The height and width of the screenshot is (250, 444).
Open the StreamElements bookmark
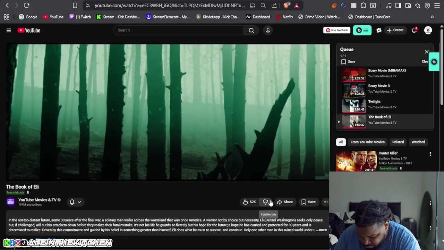pos(168,17)
